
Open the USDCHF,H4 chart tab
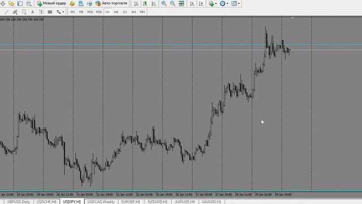coord(46,202)
